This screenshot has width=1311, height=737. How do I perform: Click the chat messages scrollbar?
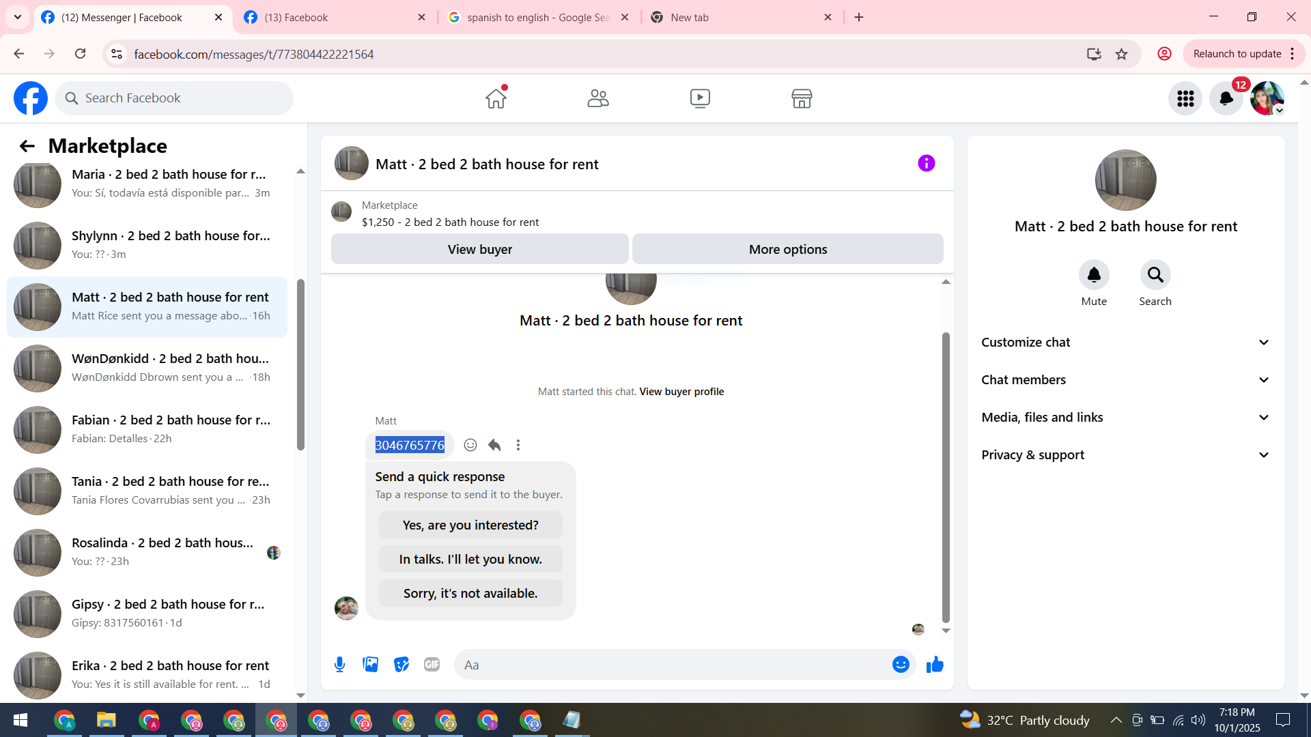pos(946,478)
